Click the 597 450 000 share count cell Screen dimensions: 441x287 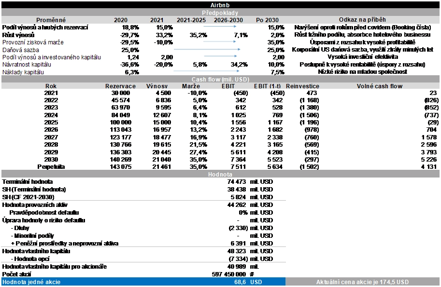tap(229, 274)
